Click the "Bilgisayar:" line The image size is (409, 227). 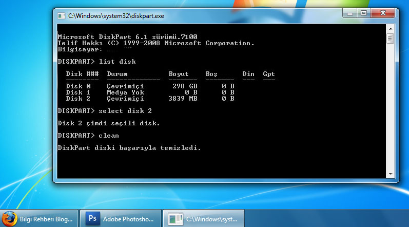coord(80,49)
